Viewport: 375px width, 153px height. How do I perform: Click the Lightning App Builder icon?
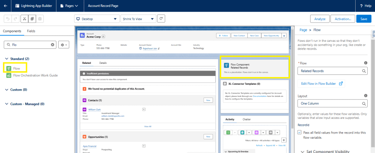(x=18, y=6)
